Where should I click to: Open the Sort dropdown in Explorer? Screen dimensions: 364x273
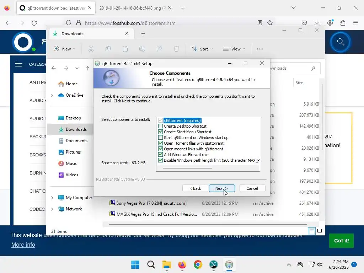pos(202,49)
